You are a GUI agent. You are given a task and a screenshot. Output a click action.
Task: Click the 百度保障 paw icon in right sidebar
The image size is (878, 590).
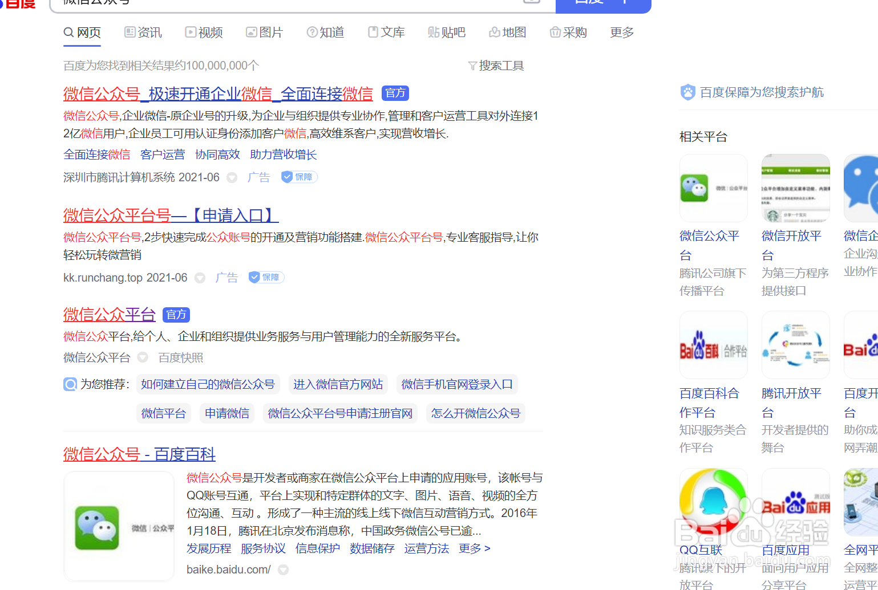coord(687,92)
